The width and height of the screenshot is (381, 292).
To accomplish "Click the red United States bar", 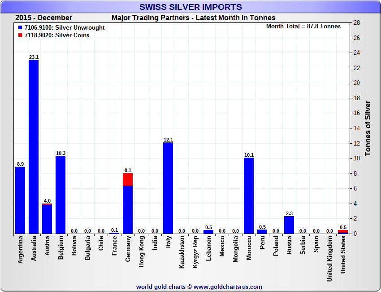I will tap(343, 231).
